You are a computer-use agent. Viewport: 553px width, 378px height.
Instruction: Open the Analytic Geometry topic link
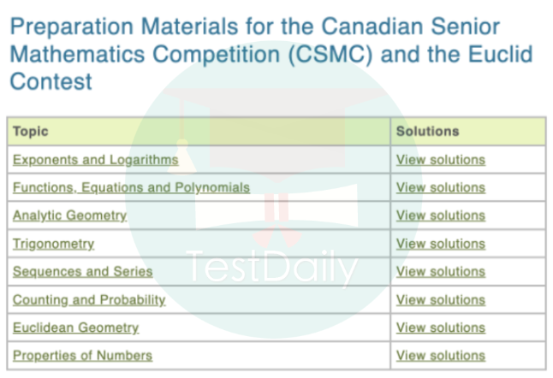[69, 216]
